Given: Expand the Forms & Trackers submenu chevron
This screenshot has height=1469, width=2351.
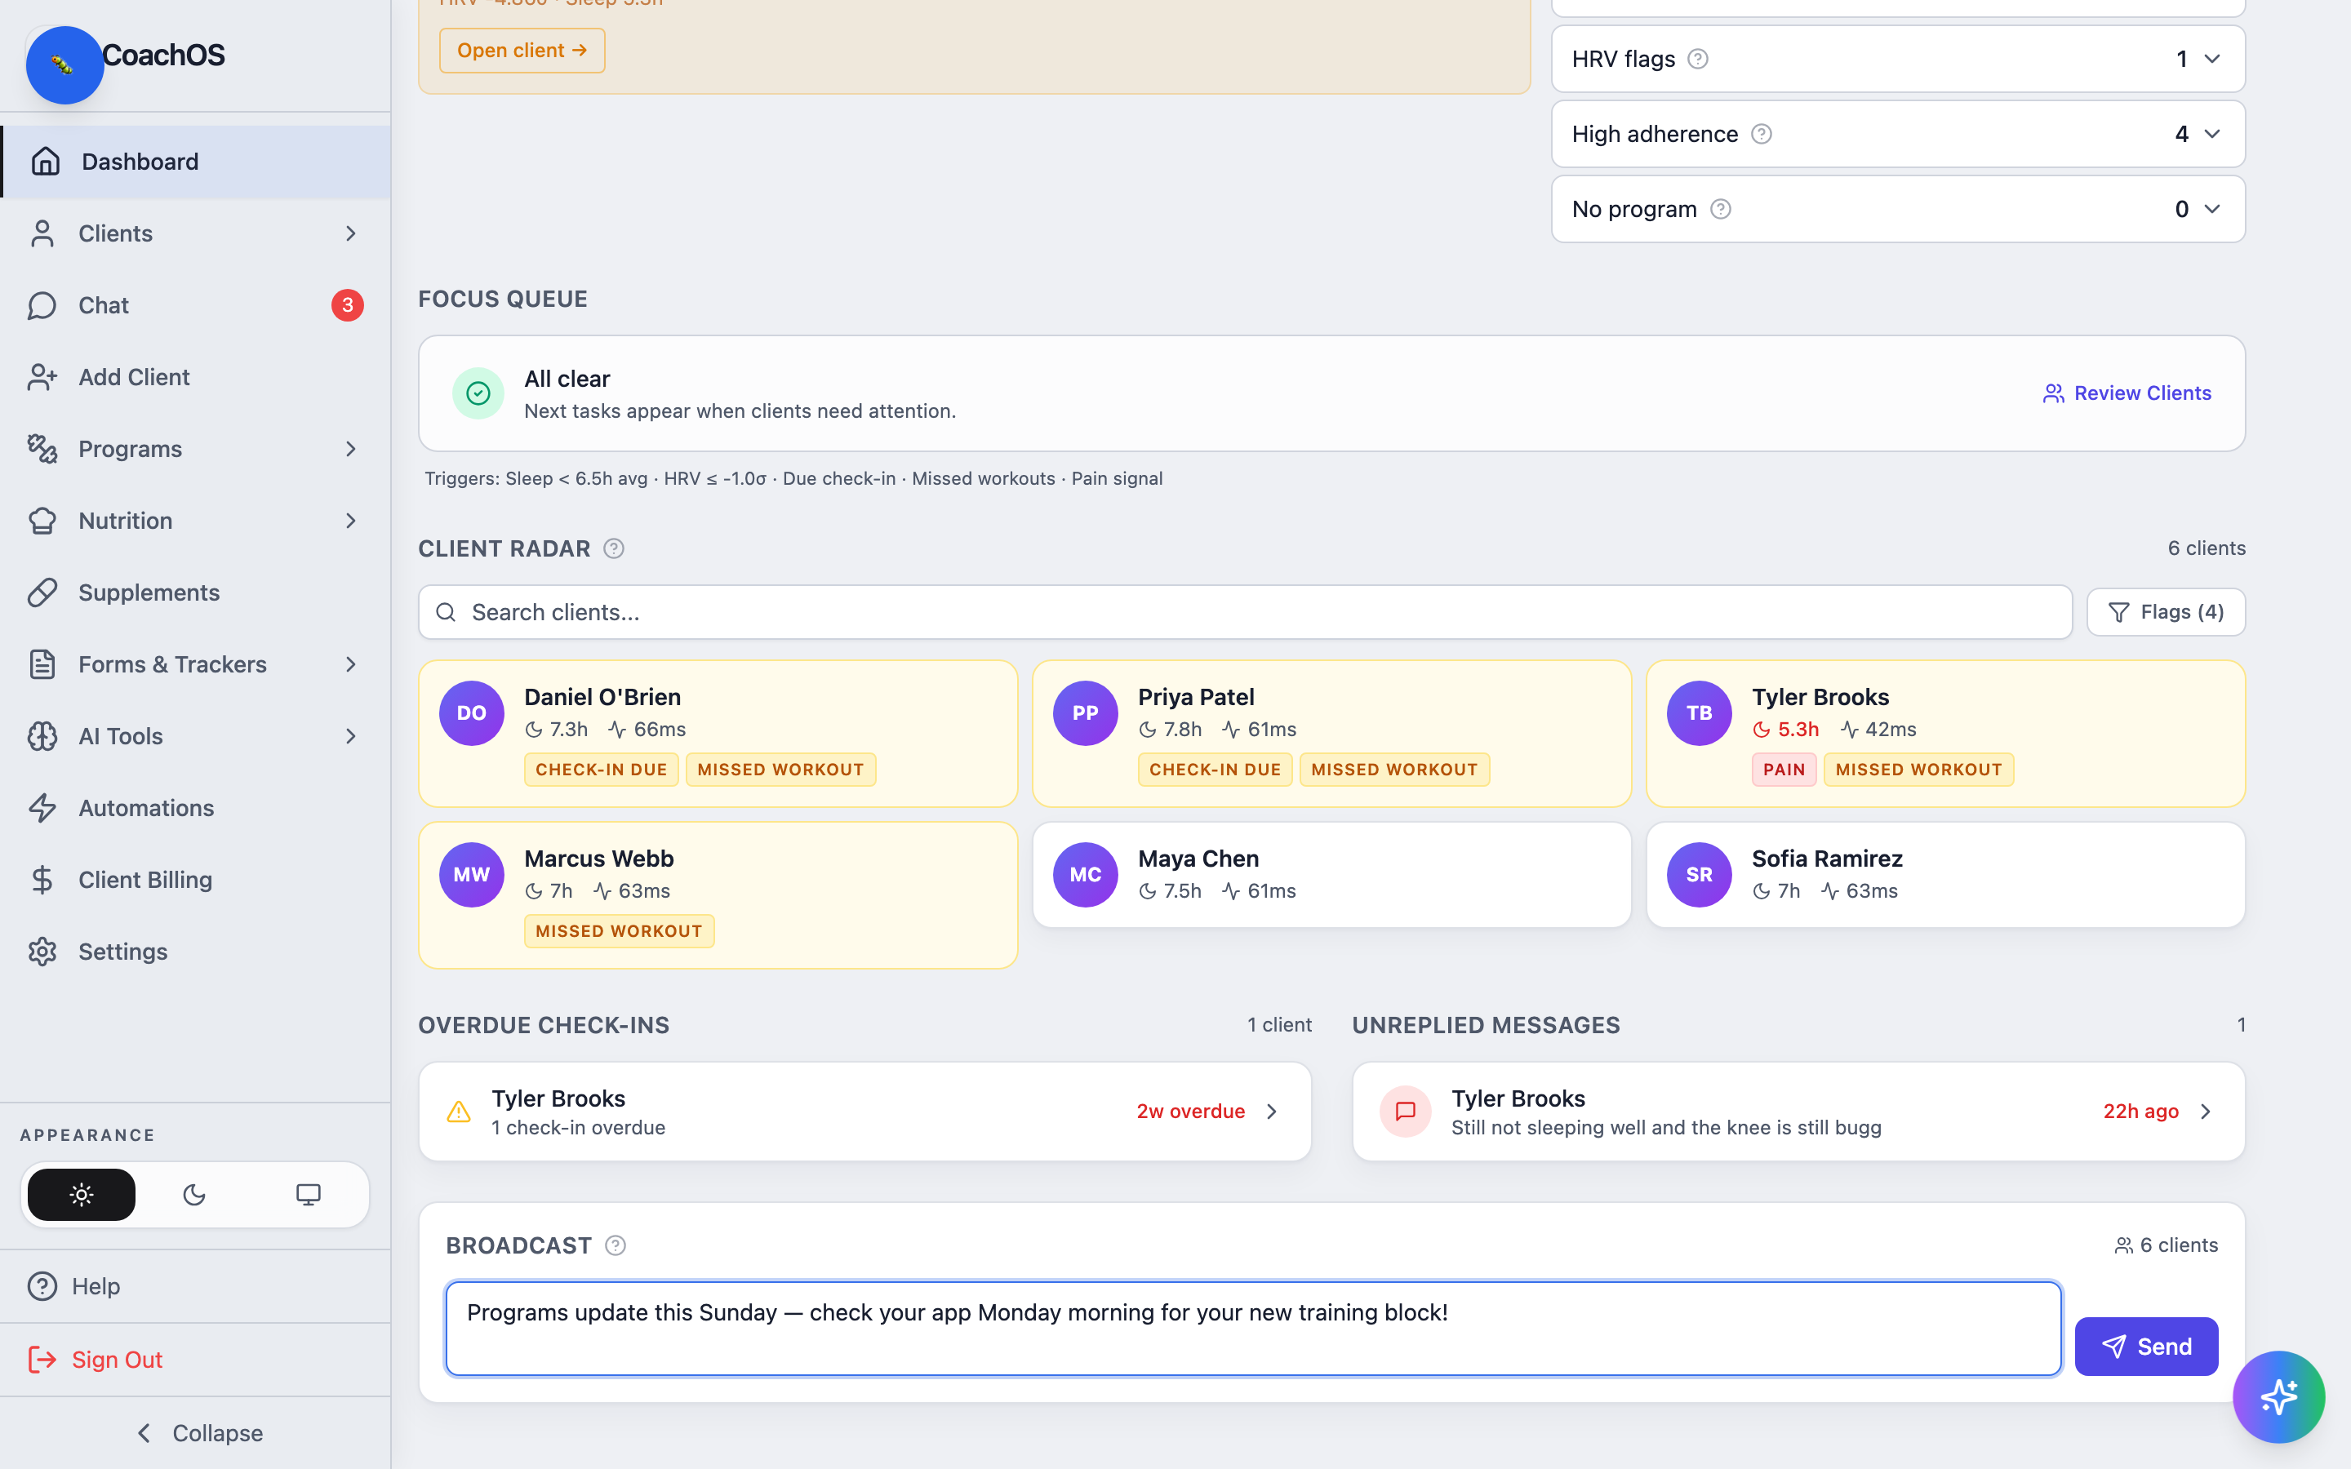Looking at the screenshot, I should pos(351,664).
